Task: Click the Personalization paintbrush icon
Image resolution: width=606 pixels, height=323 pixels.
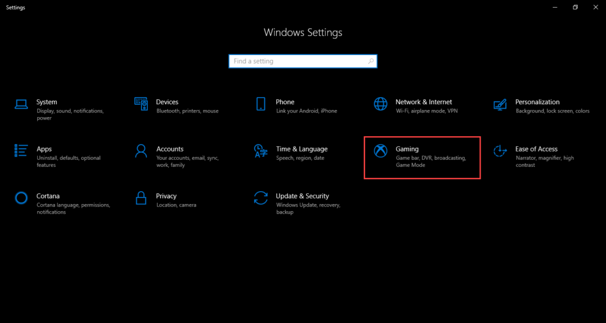Action: [x=500, y=104]
